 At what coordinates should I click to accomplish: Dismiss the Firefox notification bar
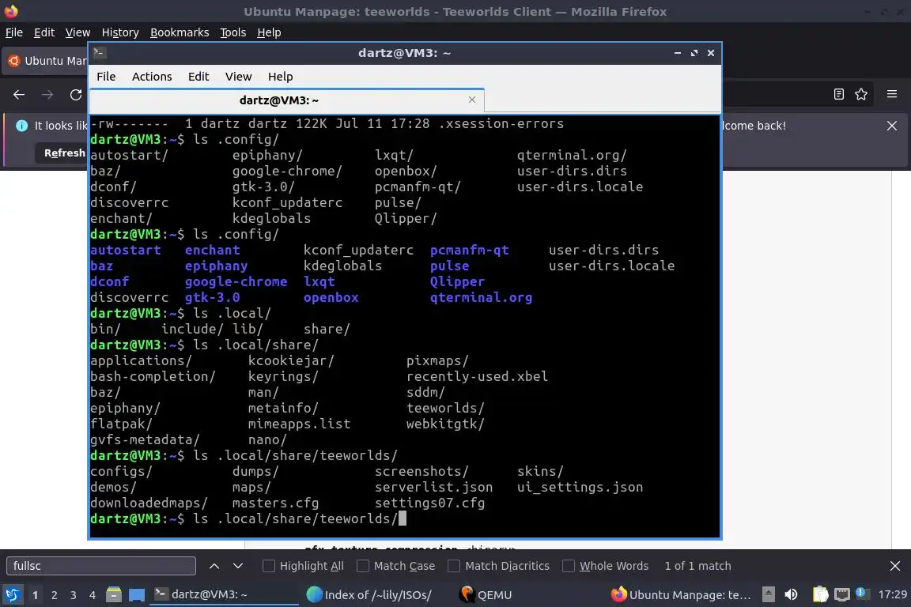[x=892, y=126]
